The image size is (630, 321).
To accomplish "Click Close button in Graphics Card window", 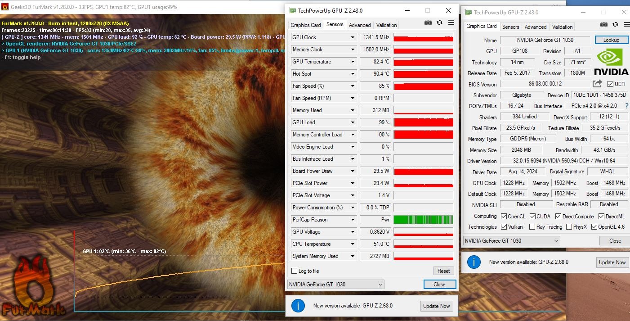I will [615, 241].
